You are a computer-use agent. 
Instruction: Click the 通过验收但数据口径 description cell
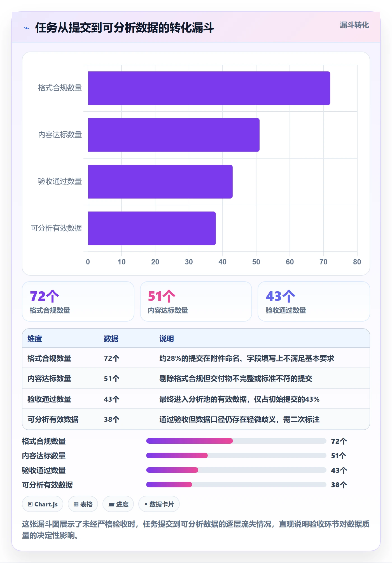(x=239, y=419)
